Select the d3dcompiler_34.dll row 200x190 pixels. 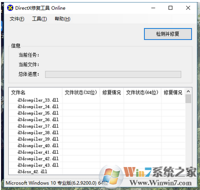tap(97, 107)
